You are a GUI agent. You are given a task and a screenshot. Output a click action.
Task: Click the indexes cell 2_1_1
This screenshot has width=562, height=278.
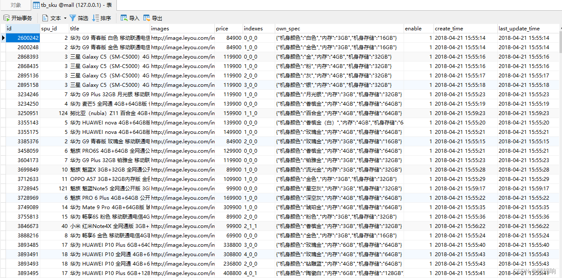pyautogui.click(x=259, y=226)
